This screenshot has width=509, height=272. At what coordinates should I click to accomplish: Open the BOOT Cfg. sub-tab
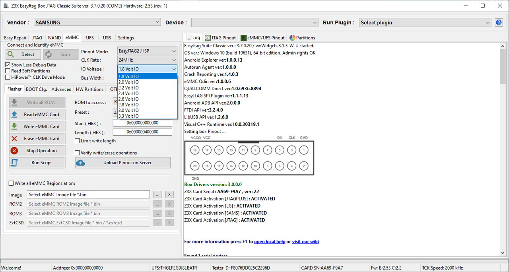[37, 89]
